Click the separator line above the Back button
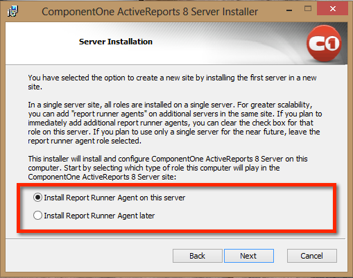353x278 pixels. tap(175, 238)
